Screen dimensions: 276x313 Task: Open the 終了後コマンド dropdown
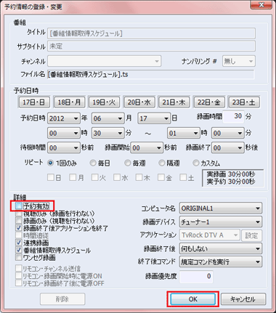pos(221,261)
